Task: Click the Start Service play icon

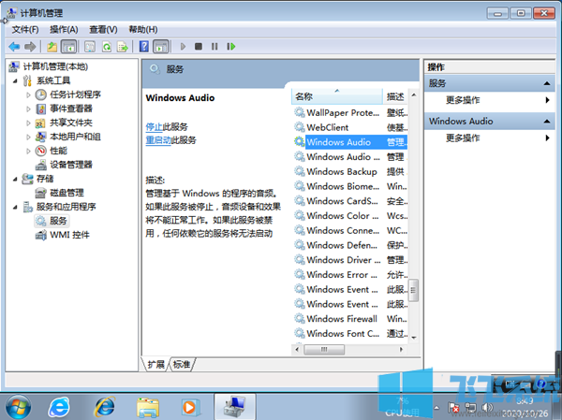Action: coord(183,47)
